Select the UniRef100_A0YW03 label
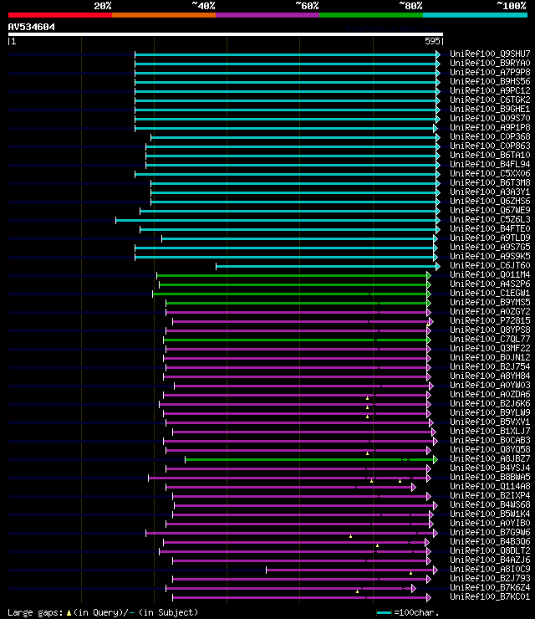This screenshot has width=535, height=619. point(490,385)
